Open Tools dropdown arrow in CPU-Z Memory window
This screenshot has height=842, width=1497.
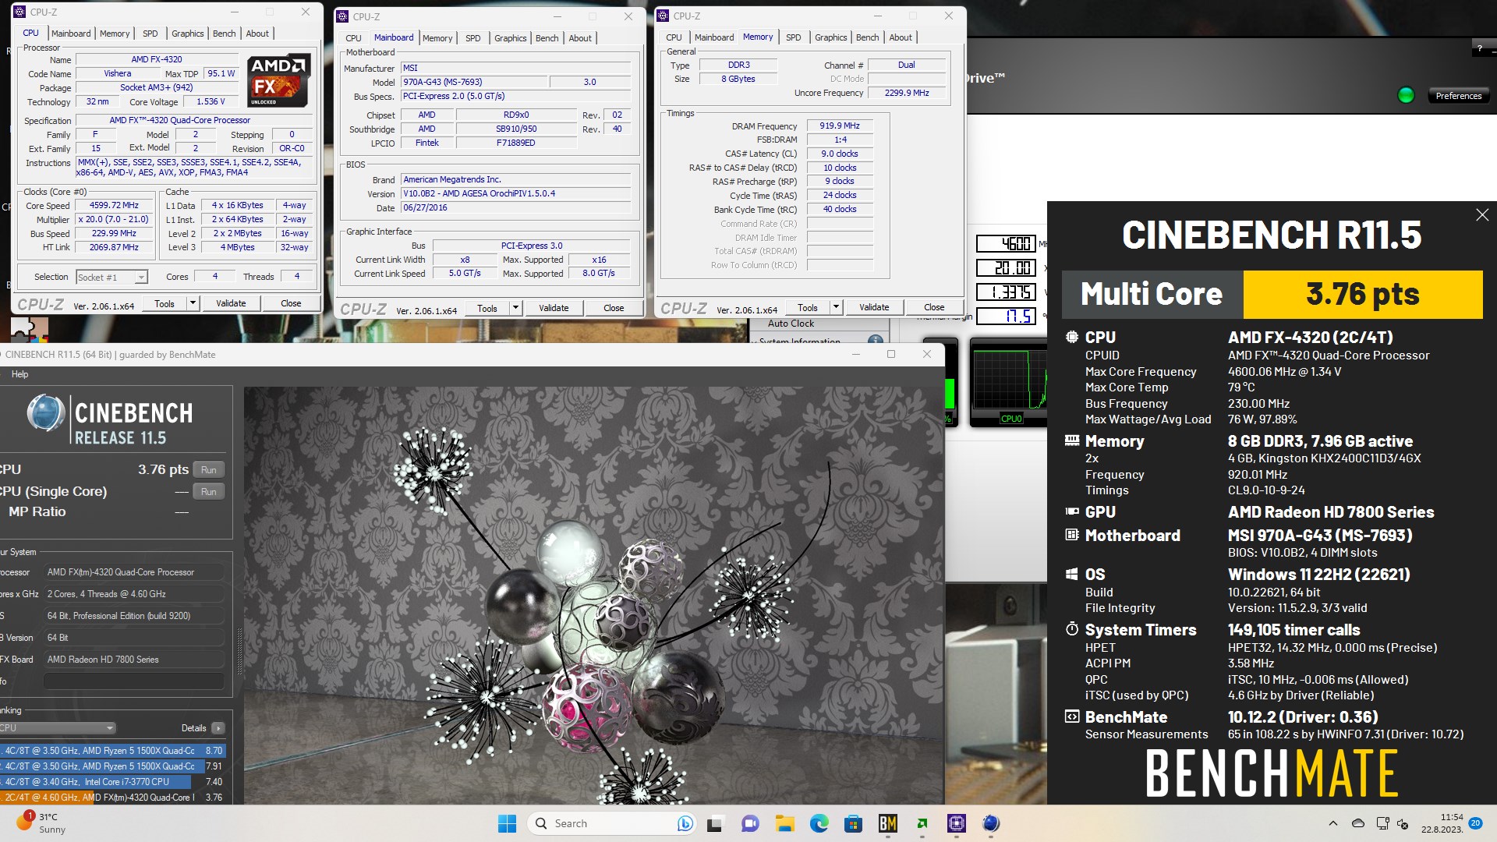pyautogui.click(x=836, y=307)
